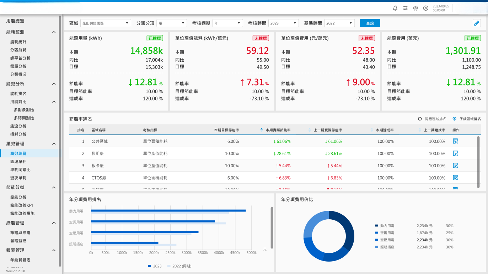Click the 動力用電 2023 bar

[x=168, y=210]
